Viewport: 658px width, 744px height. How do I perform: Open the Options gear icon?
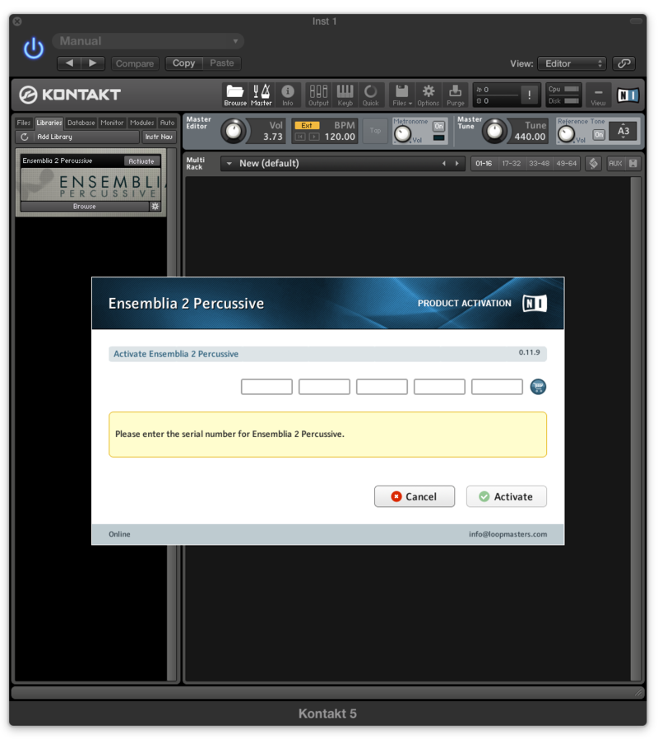(428, 95)
